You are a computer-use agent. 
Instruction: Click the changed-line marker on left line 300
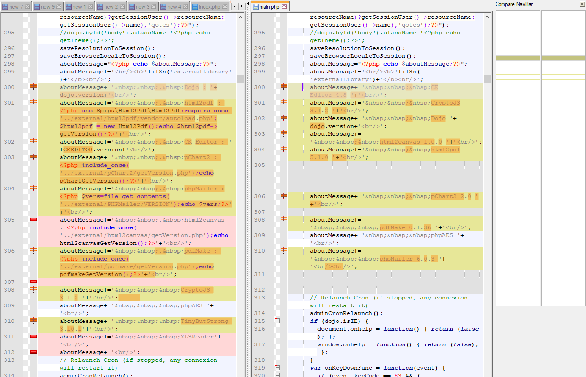[x=33, y=87]
